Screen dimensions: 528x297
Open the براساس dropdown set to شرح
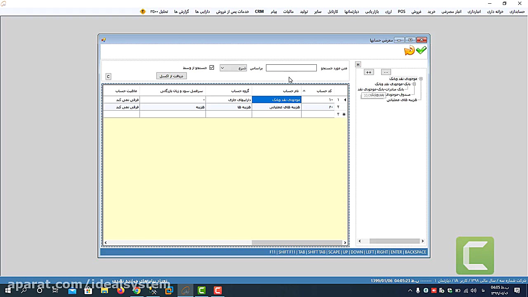click(233, 68)
